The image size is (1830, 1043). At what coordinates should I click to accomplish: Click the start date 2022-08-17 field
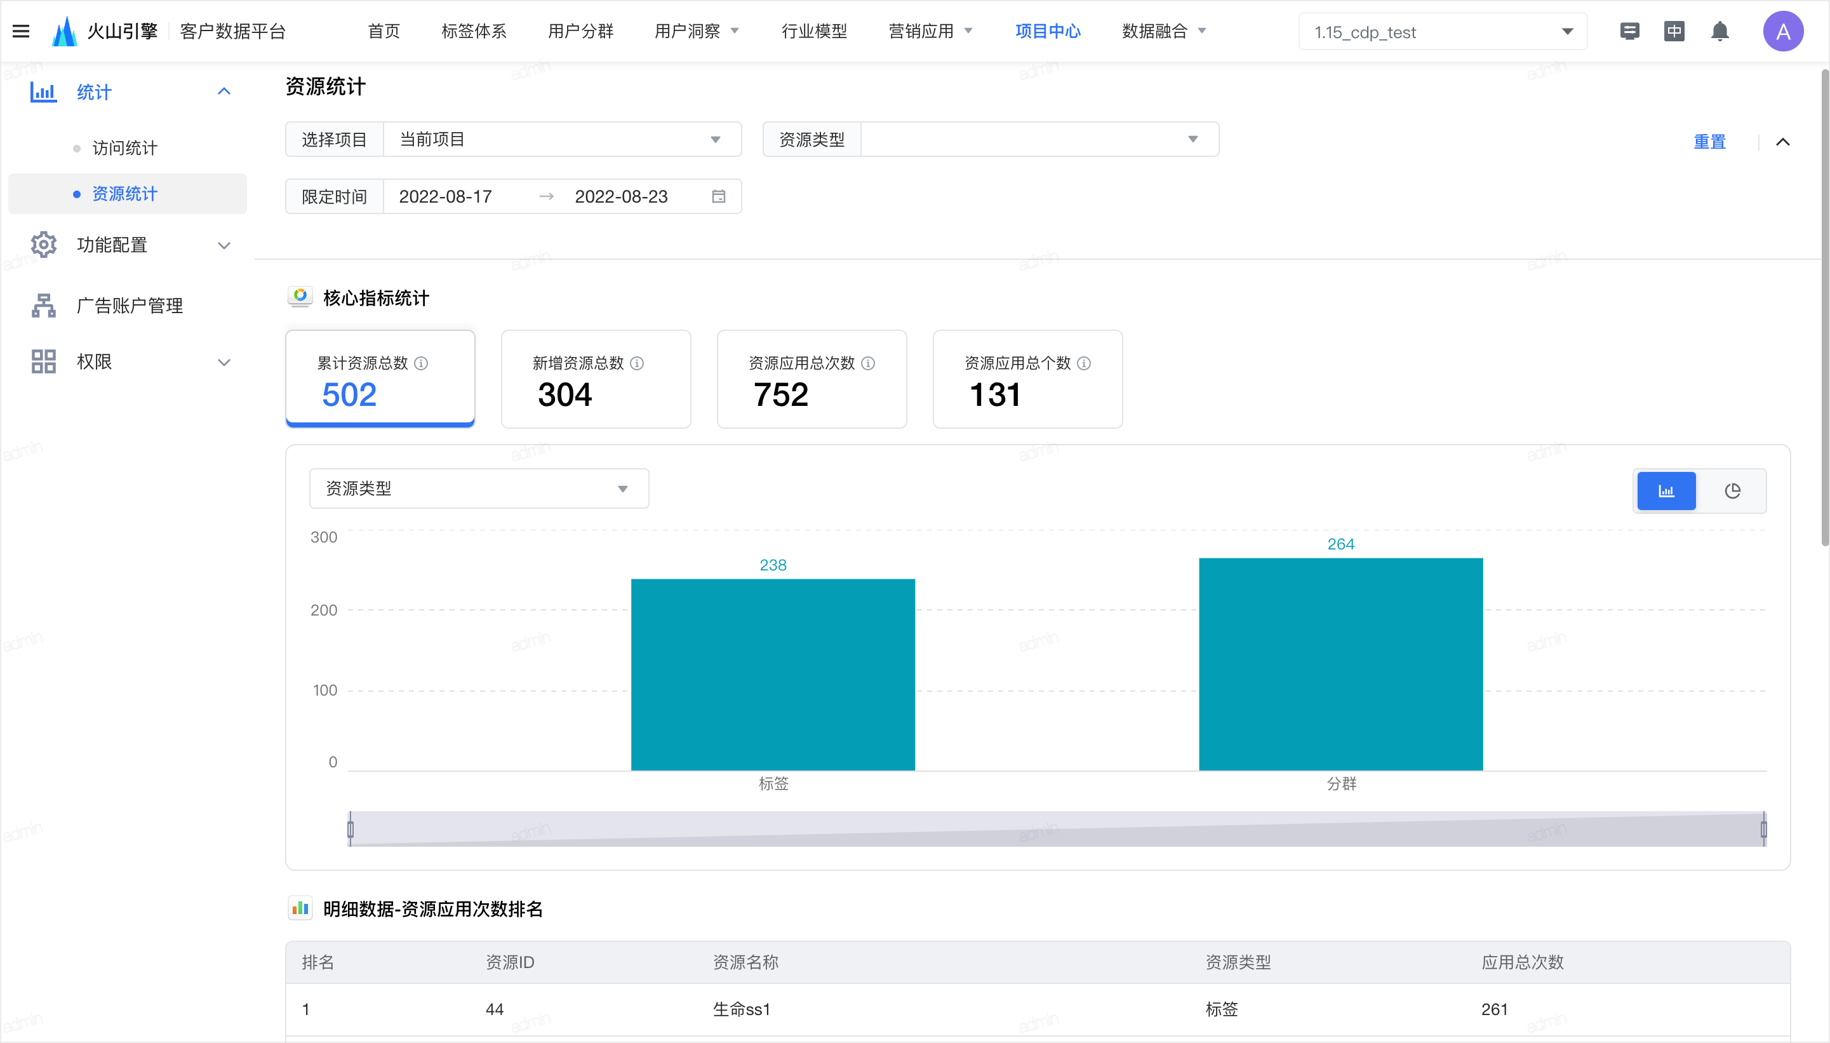click(445, 196)
